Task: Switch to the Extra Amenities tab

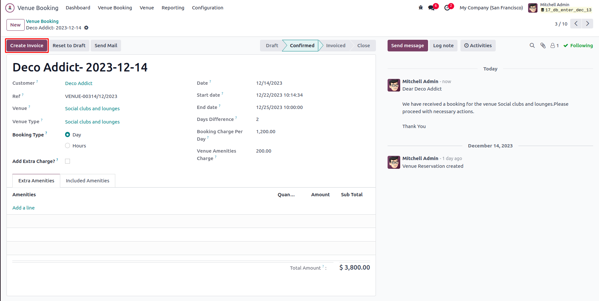Action: (x=36, y=181)
